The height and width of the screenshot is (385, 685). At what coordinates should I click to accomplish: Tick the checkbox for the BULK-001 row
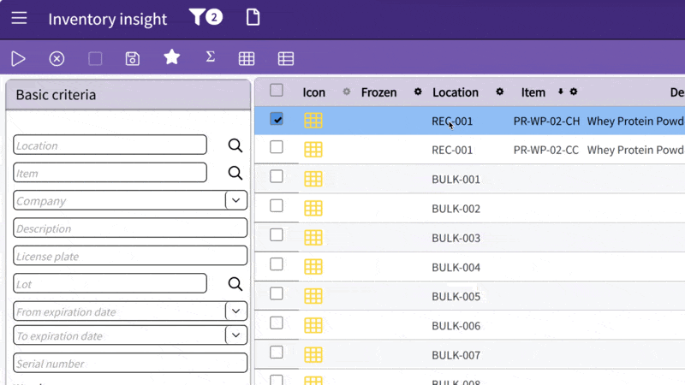click(277, 176)
